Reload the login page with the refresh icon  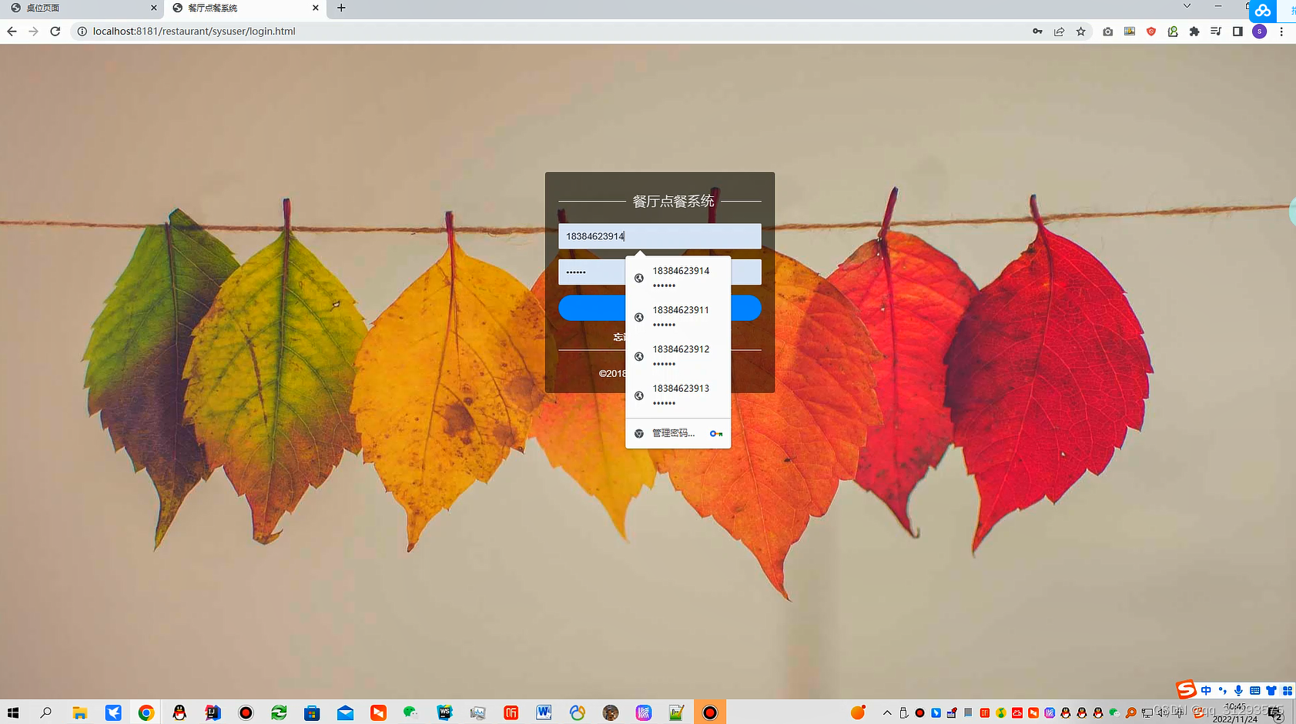[54, 32]
